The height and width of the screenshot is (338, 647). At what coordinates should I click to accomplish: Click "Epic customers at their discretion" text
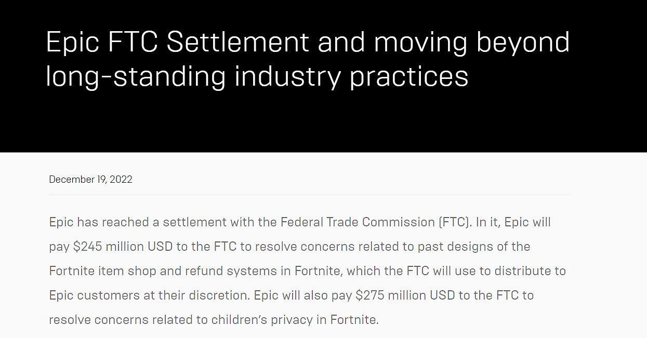click(x=147, y=295)
